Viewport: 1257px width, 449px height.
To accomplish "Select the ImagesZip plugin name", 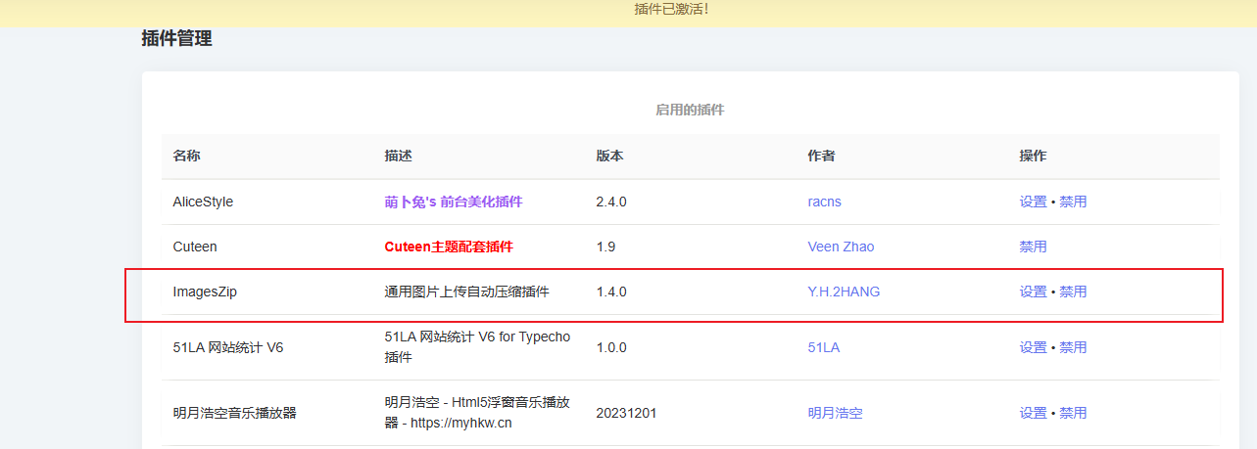I will click(x=205, y=292).
